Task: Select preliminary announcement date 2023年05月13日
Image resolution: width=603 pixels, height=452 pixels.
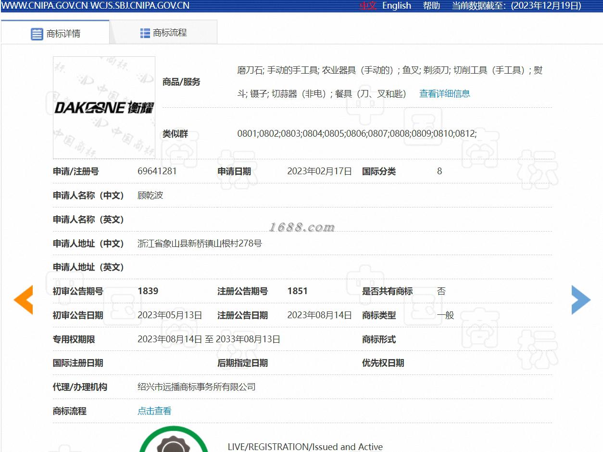Action: 170,315
